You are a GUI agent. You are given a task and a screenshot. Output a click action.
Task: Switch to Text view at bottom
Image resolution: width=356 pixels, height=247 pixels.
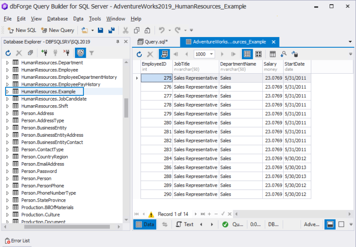coord(184,224)
